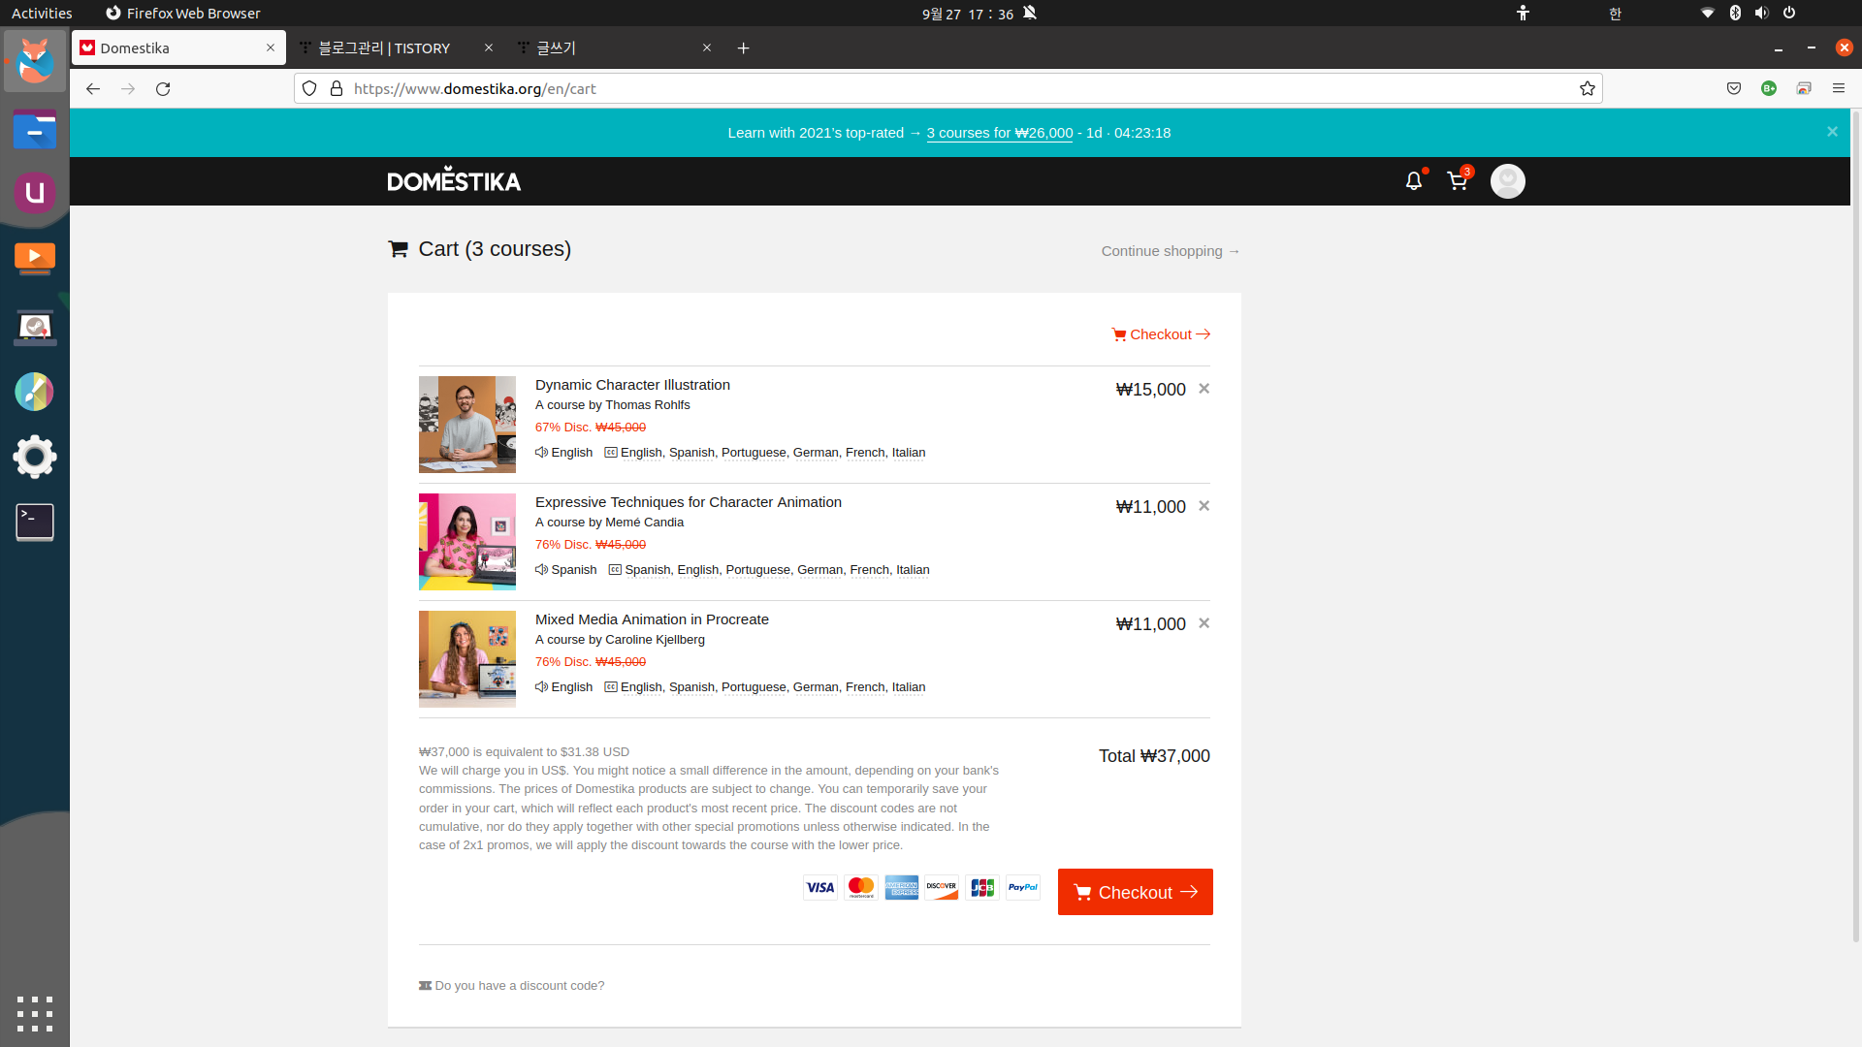Dismiss the teal promo banner
Screen dimensions: 1862x1047
coord(1832,132)
